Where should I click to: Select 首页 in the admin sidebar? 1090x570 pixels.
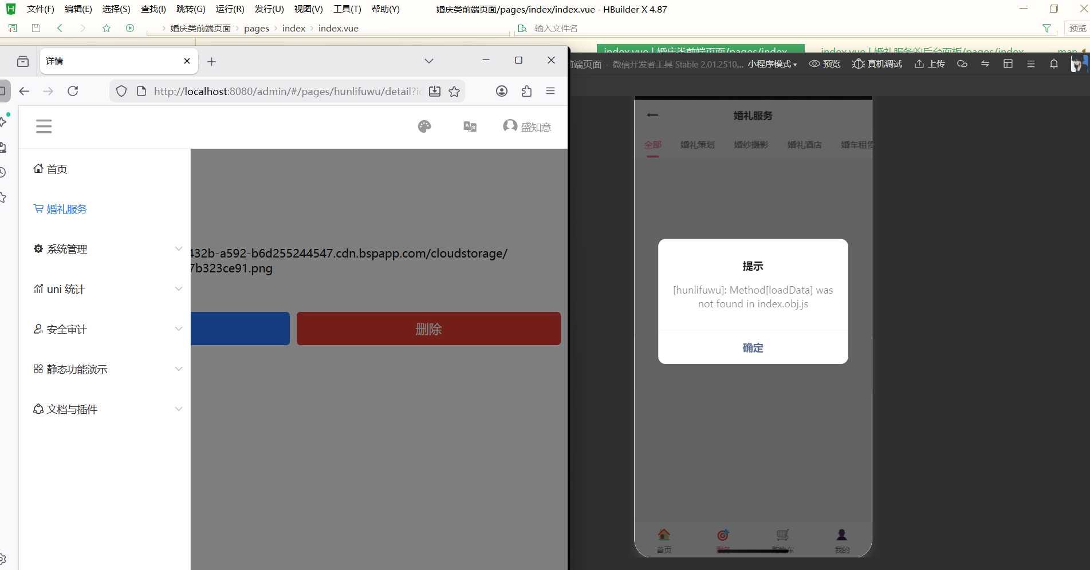[x=104, y=169]
